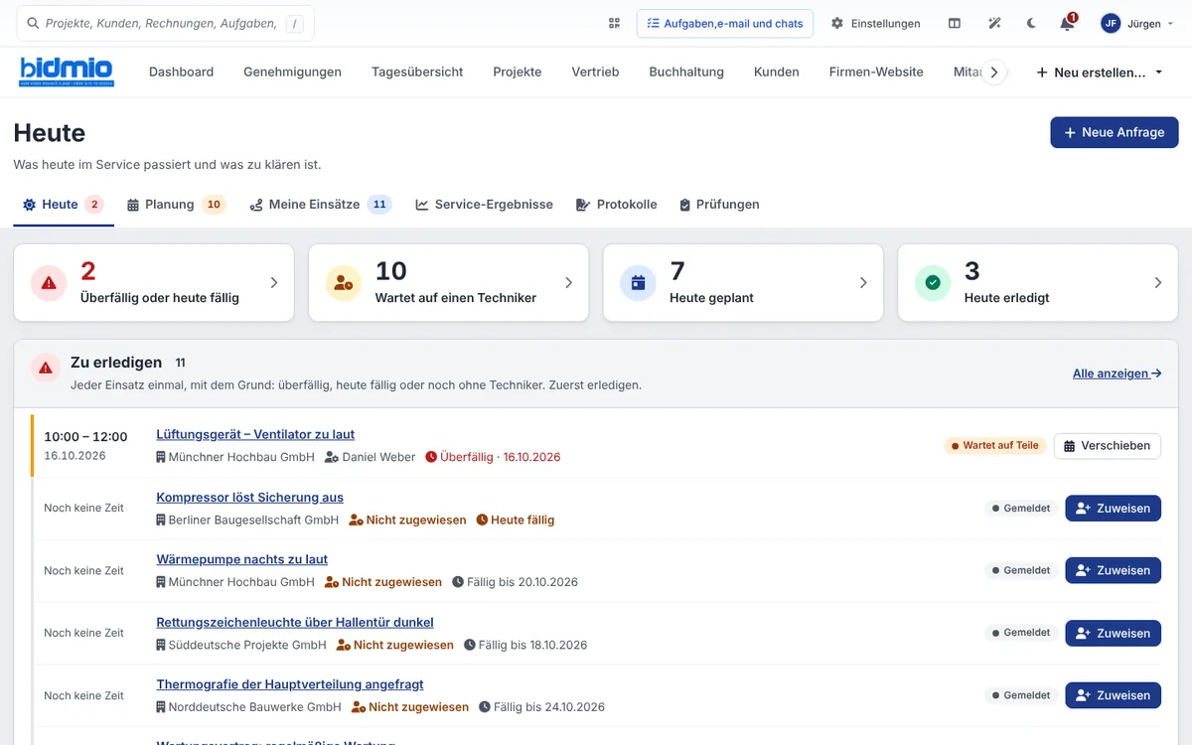Click the Alle anzeigen link
The image size is (1192, 745).
coord(1117,373)
